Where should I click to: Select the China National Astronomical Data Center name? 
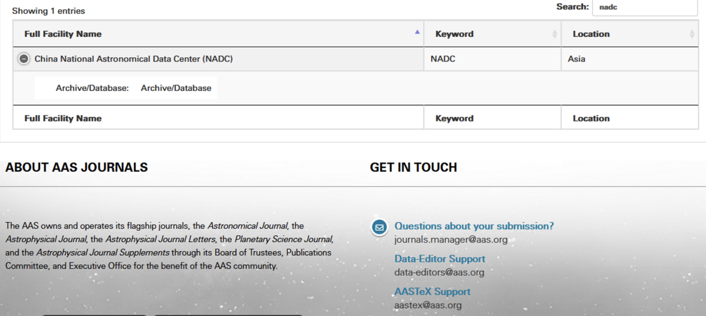[x=133, y=59]
